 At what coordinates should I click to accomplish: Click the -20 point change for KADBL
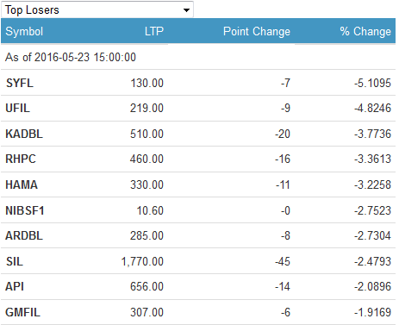pos(283,134)
